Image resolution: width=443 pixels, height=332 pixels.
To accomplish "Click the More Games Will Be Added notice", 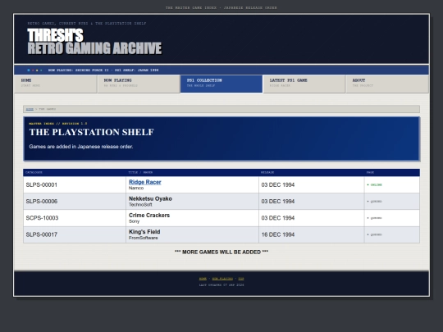I will [221, 252].
